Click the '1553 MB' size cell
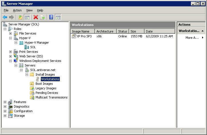 point(136,36)
